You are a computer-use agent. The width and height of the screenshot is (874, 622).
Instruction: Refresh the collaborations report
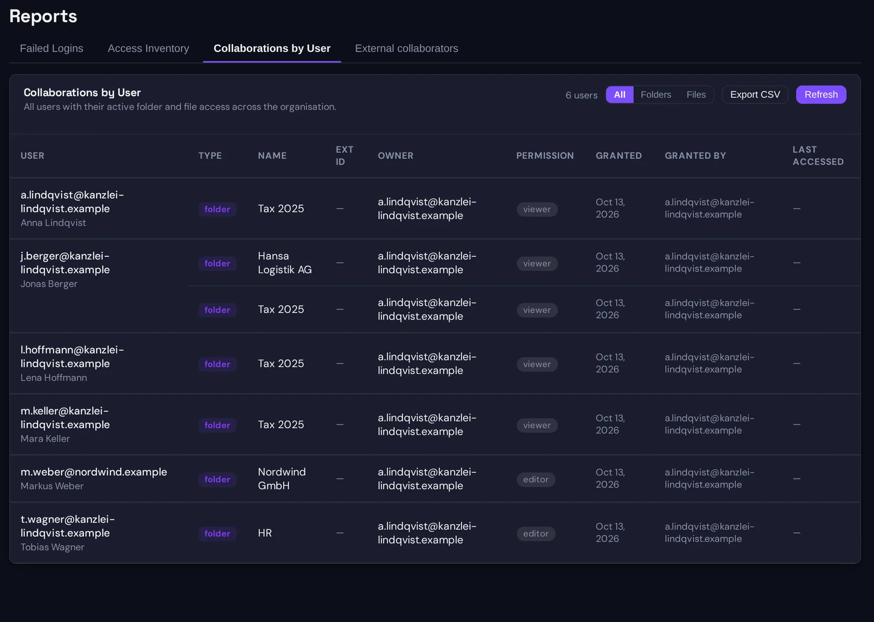coord(821,94)
